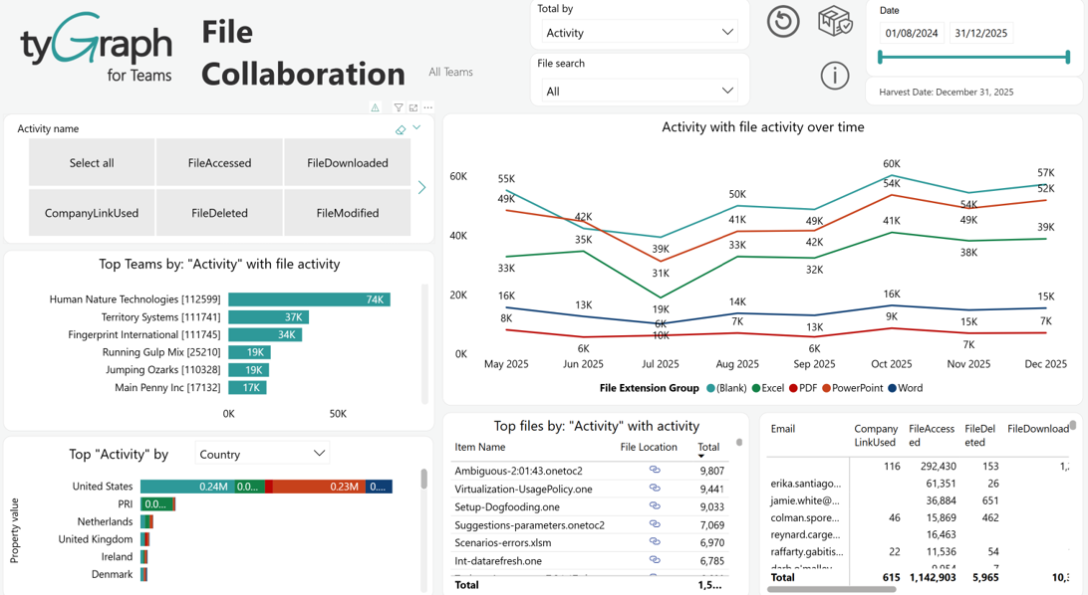Select Word legend color marker

click(x=893, y=388)
